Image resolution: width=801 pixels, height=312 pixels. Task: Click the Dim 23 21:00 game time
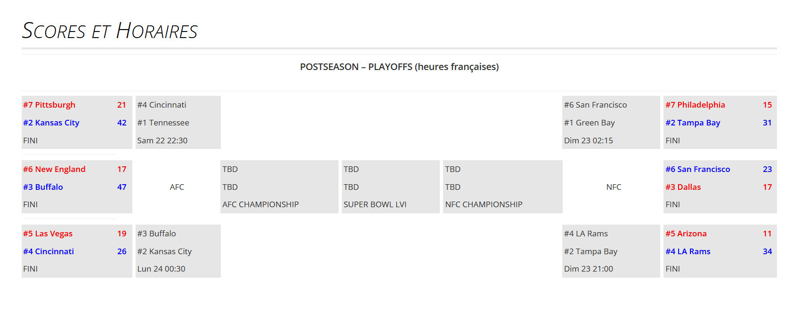[x=588, y=269]
